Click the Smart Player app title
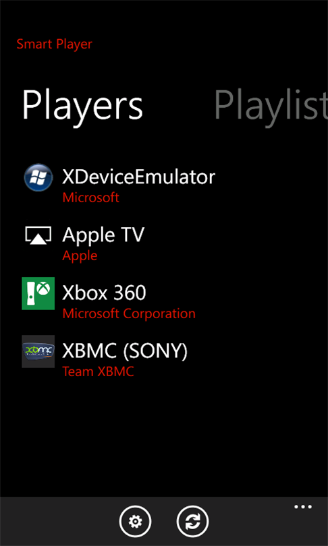328x546 pixels. [x=55, y=44]
